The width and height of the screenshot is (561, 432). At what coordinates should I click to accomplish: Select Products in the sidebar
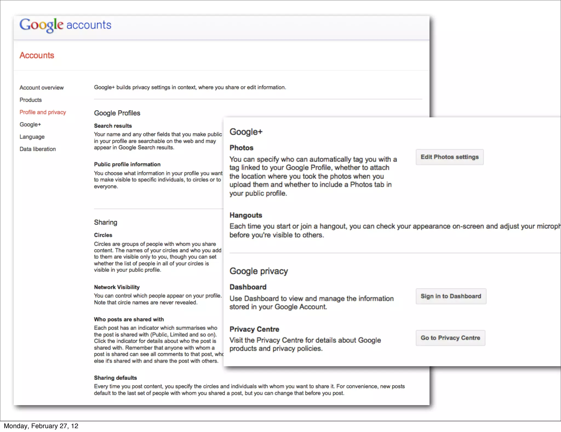coord(30,100)
